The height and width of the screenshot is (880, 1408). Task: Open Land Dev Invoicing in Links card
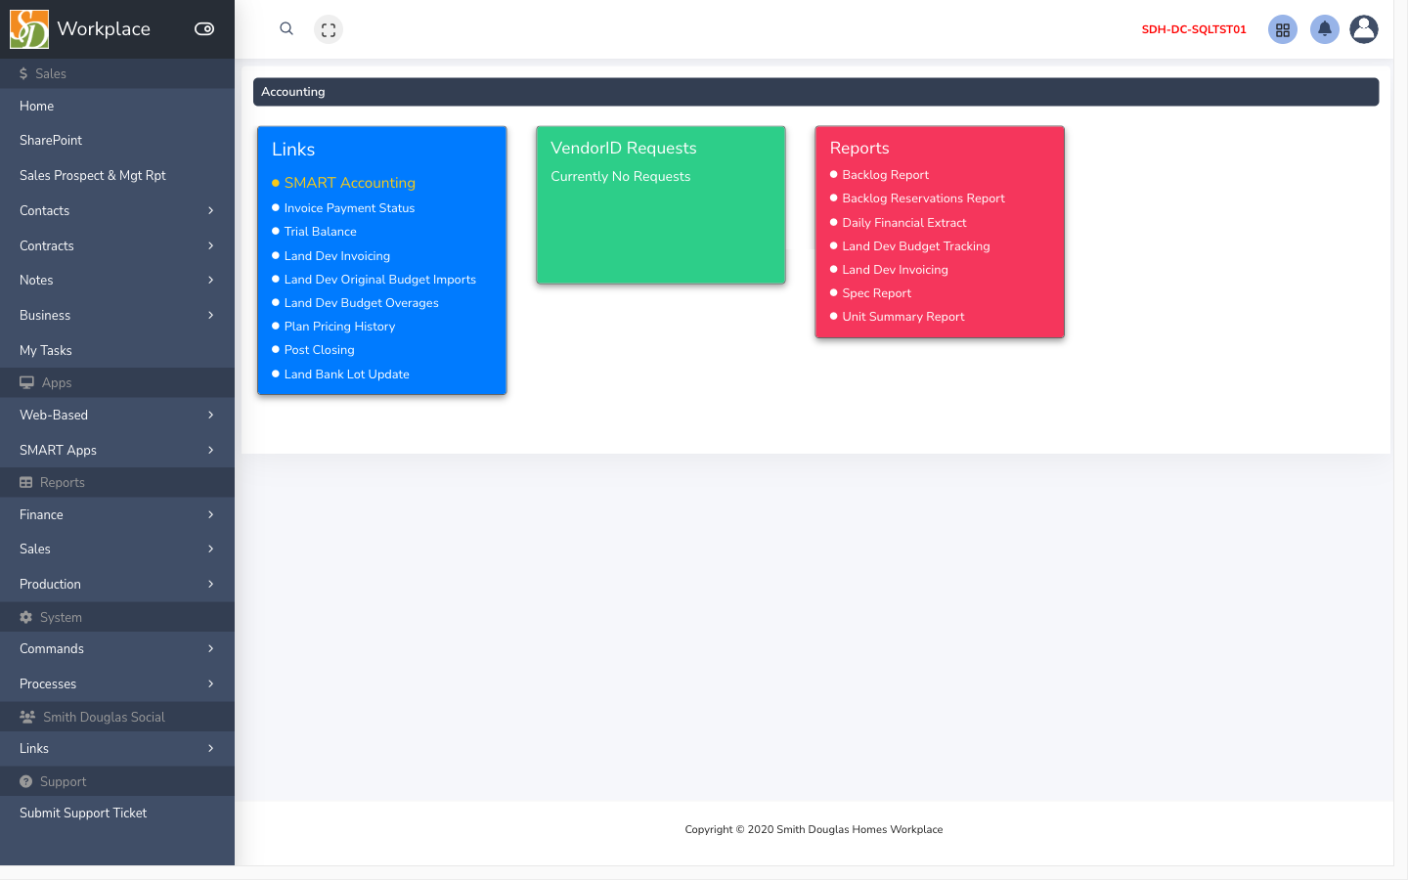(x=336, y=256)
